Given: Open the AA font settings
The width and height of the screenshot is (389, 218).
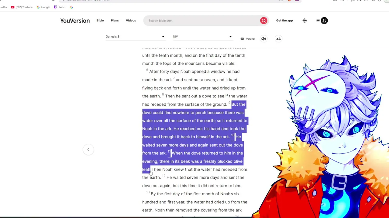Looking at the screenshot, I should pyautogui.click(x=278, y=39).
